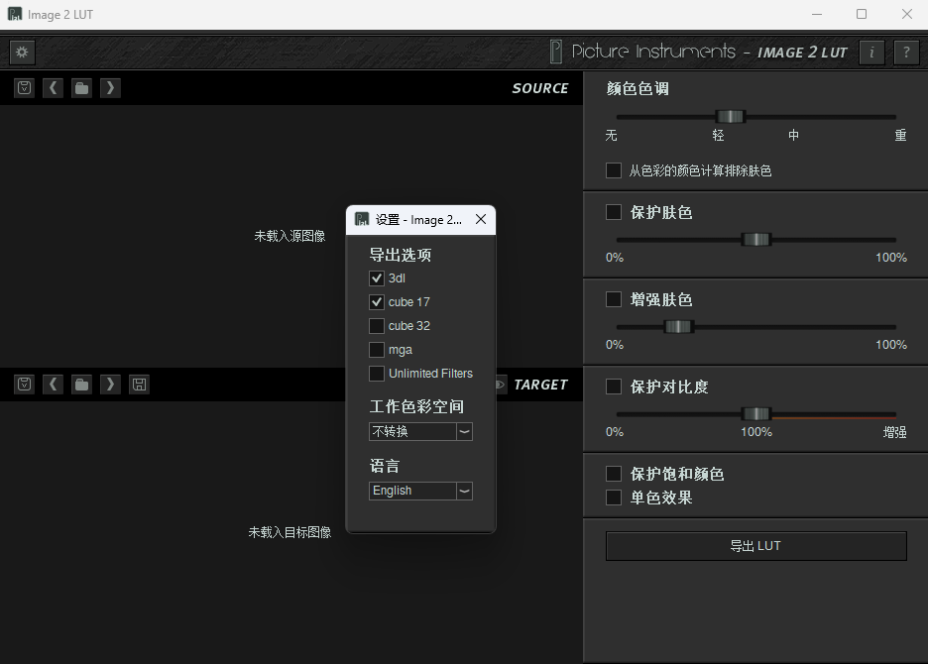Tick the mga export checkbox
Viewport: 928px width, 664px height.
377,350
